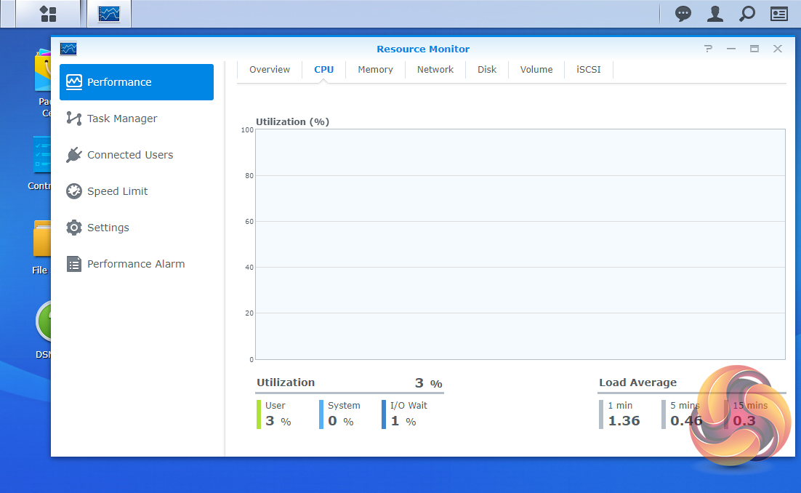The width and height of the screenshot is (801, 493).
Task: Select Performance Alarm in the sidebar
Action: (135, 264)
